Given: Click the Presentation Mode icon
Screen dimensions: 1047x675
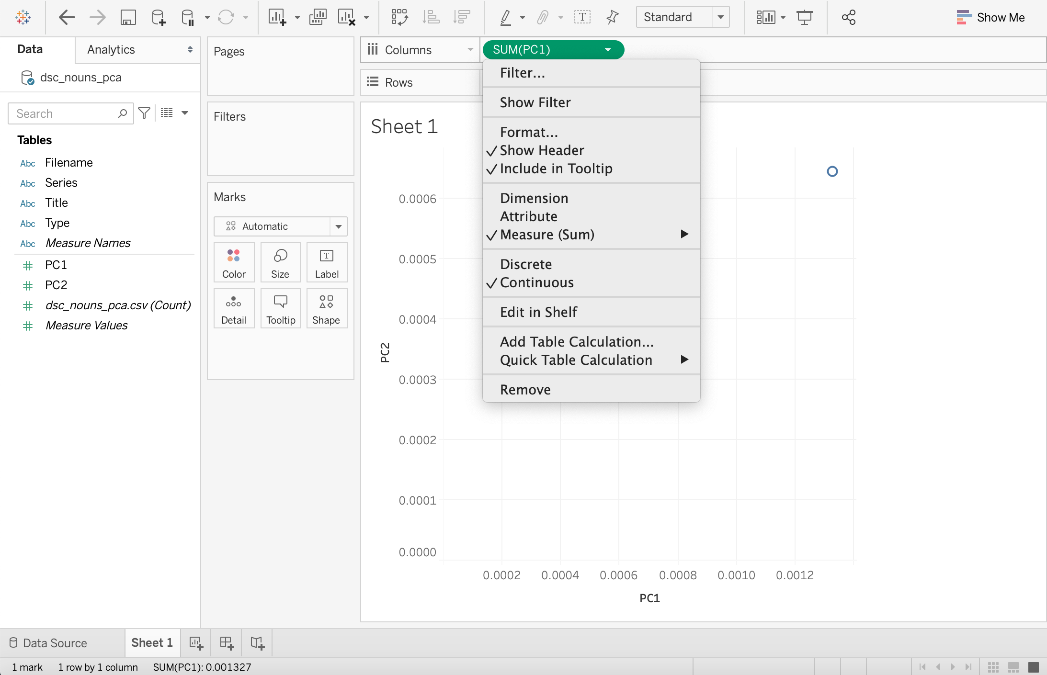Looking at the screenshot, I should coord(804,17).
